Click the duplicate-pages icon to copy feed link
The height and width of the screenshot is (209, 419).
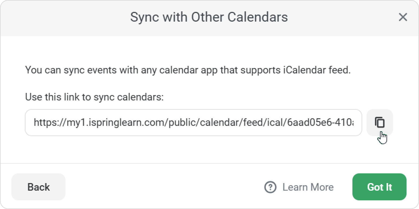pos(379,122)
